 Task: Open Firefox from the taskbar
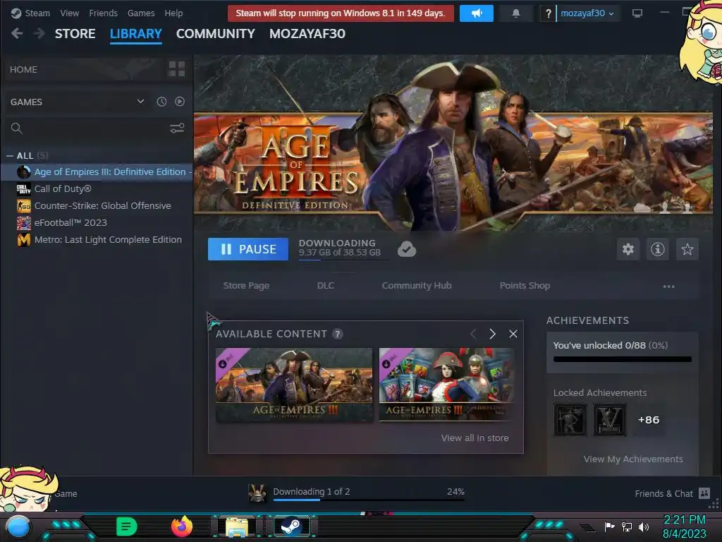[181, 526]
